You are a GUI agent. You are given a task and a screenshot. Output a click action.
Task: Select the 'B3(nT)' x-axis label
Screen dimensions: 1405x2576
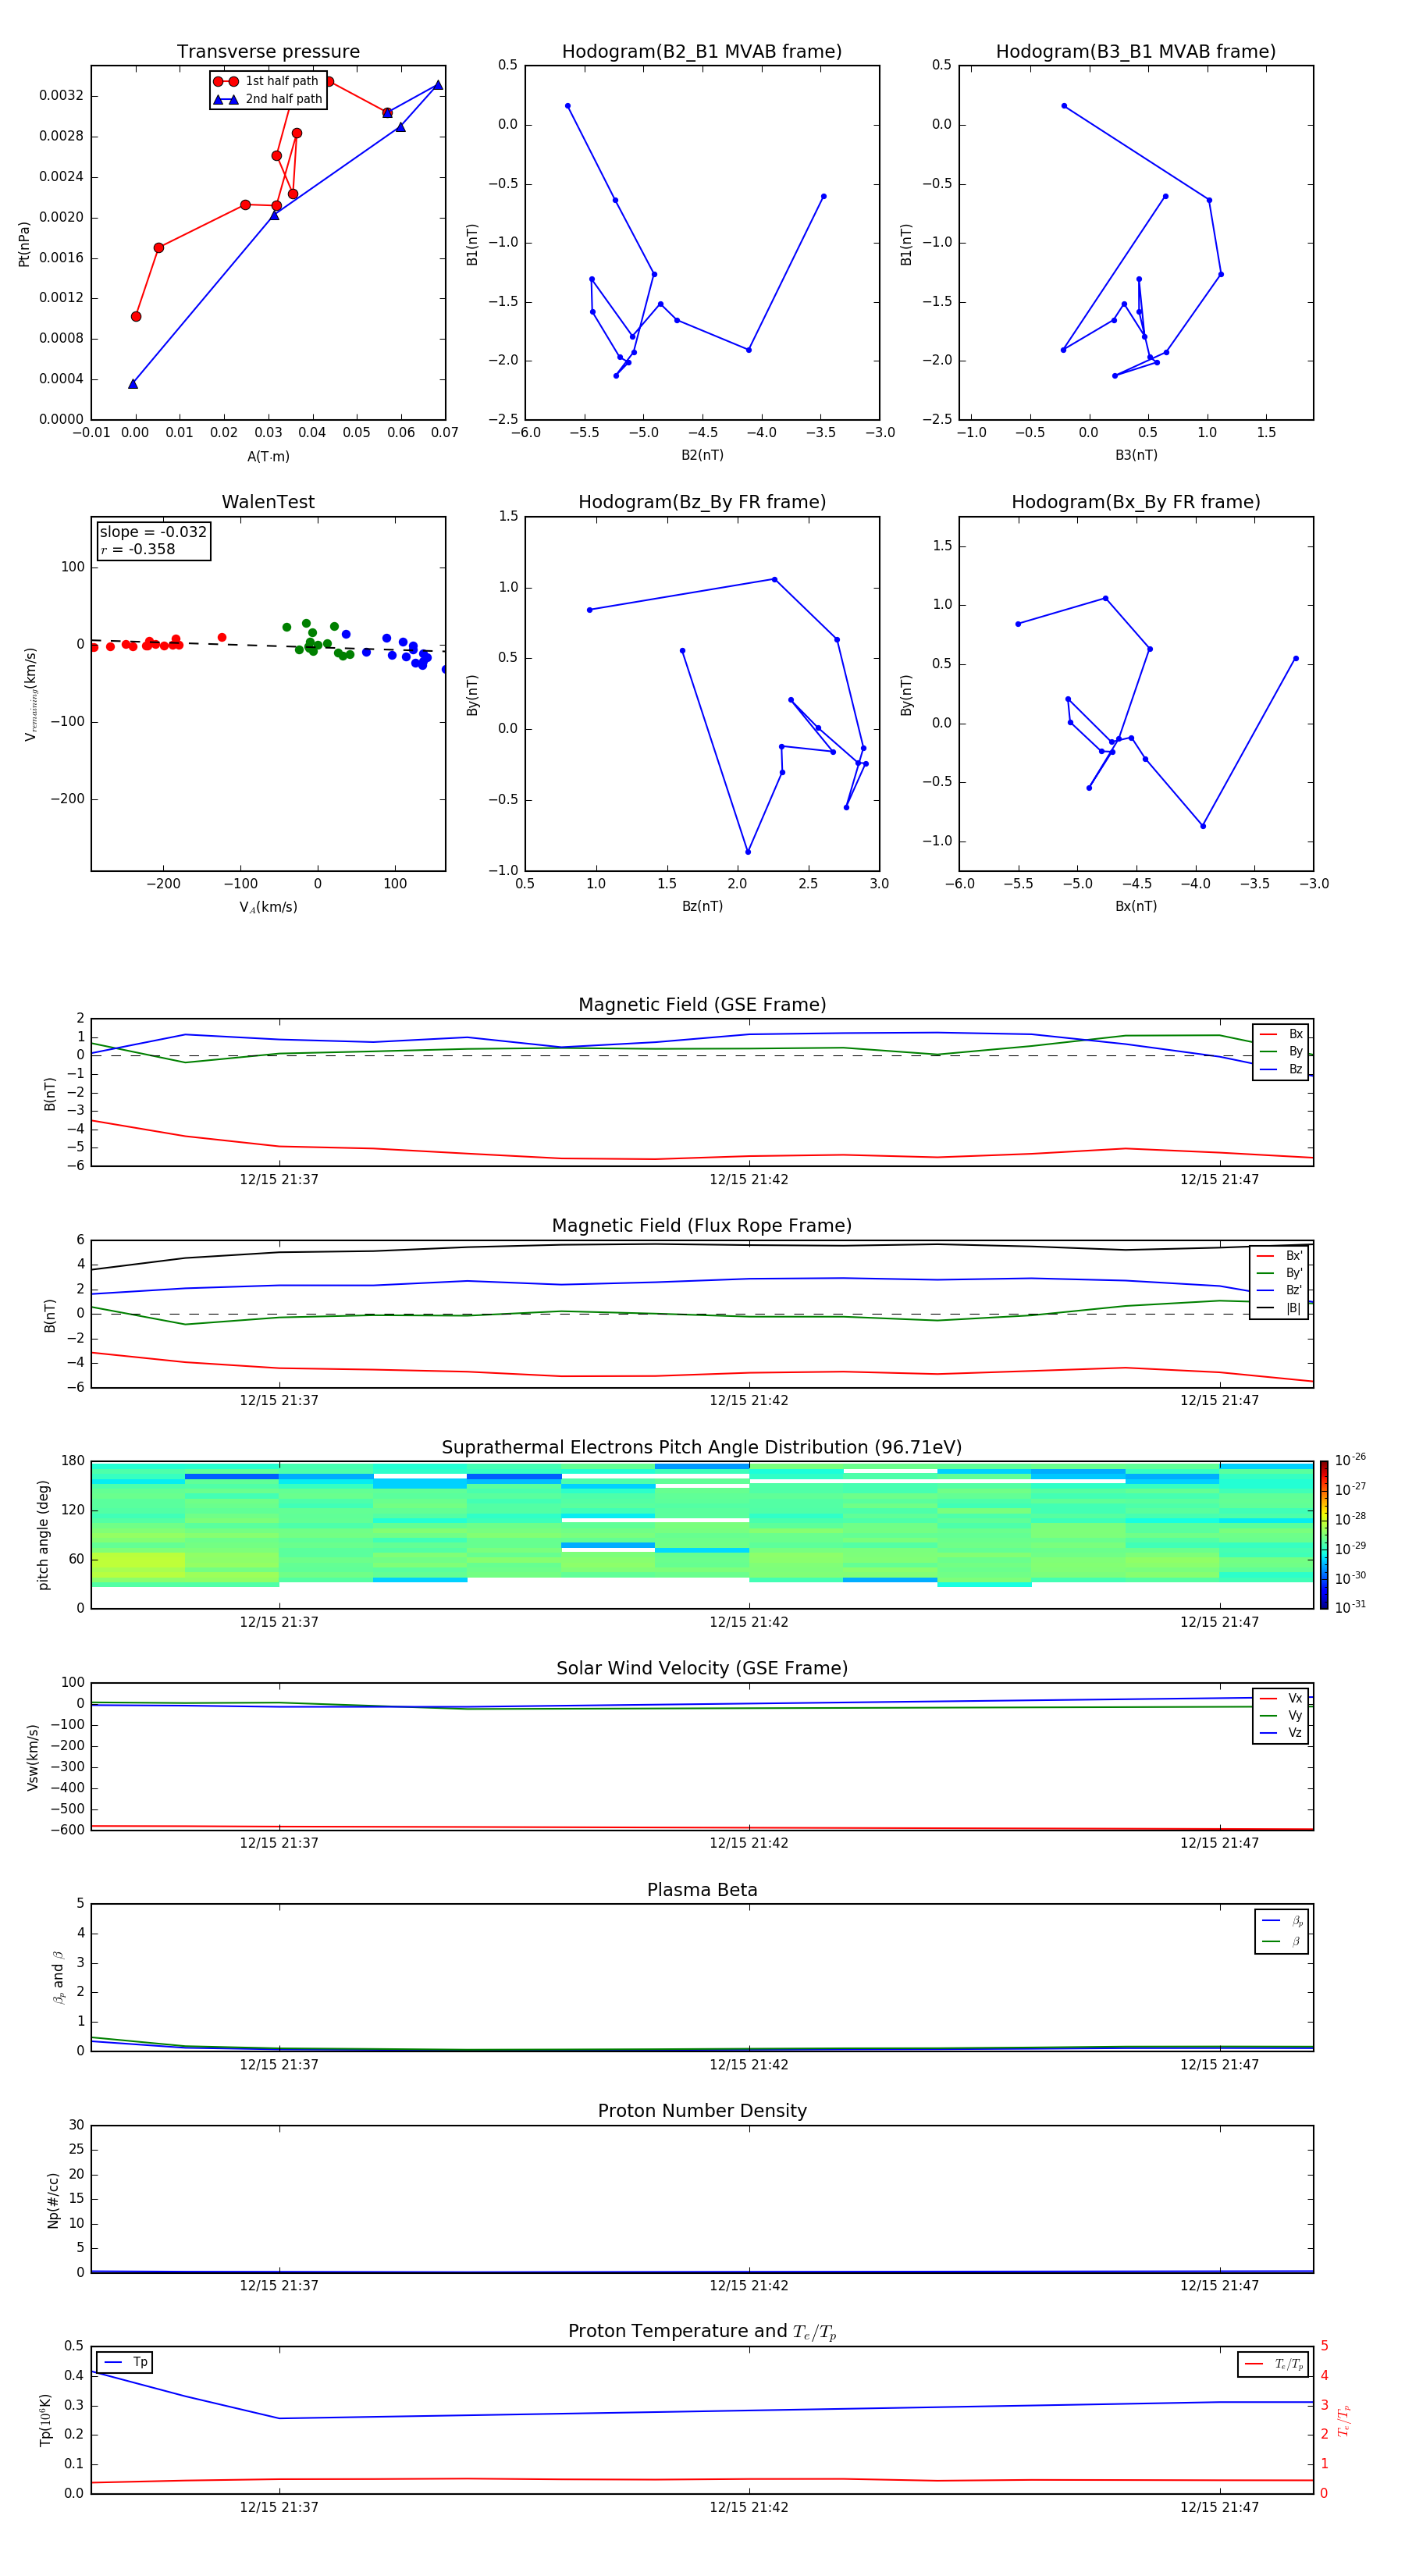click(x=1136, y=455)
